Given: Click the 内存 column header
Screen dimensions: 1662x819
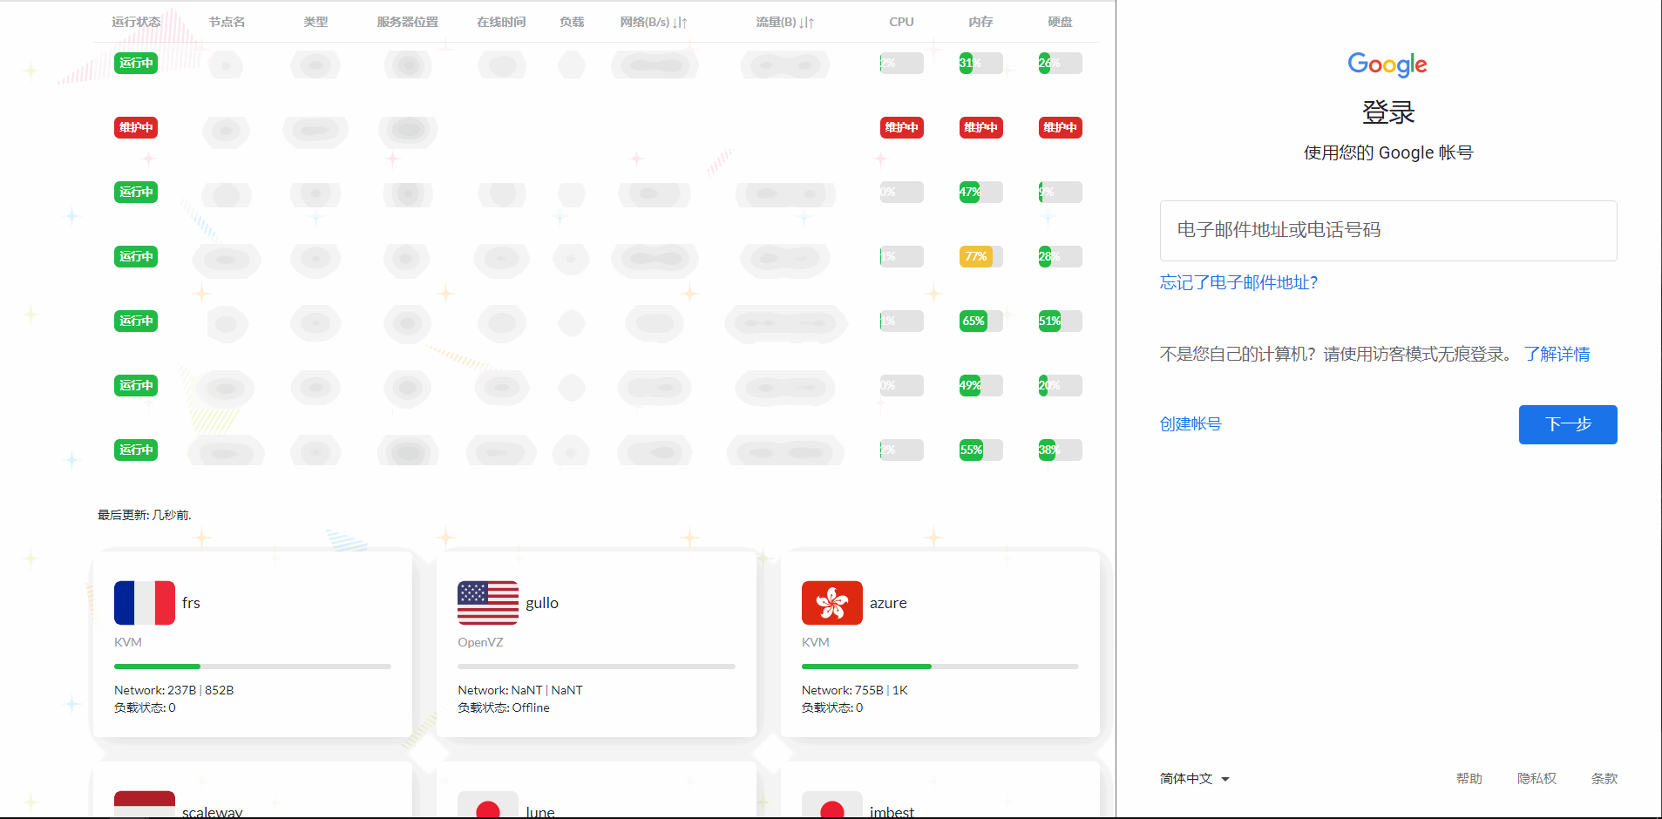Looking at the screenshot, I should tap(980, 22).
